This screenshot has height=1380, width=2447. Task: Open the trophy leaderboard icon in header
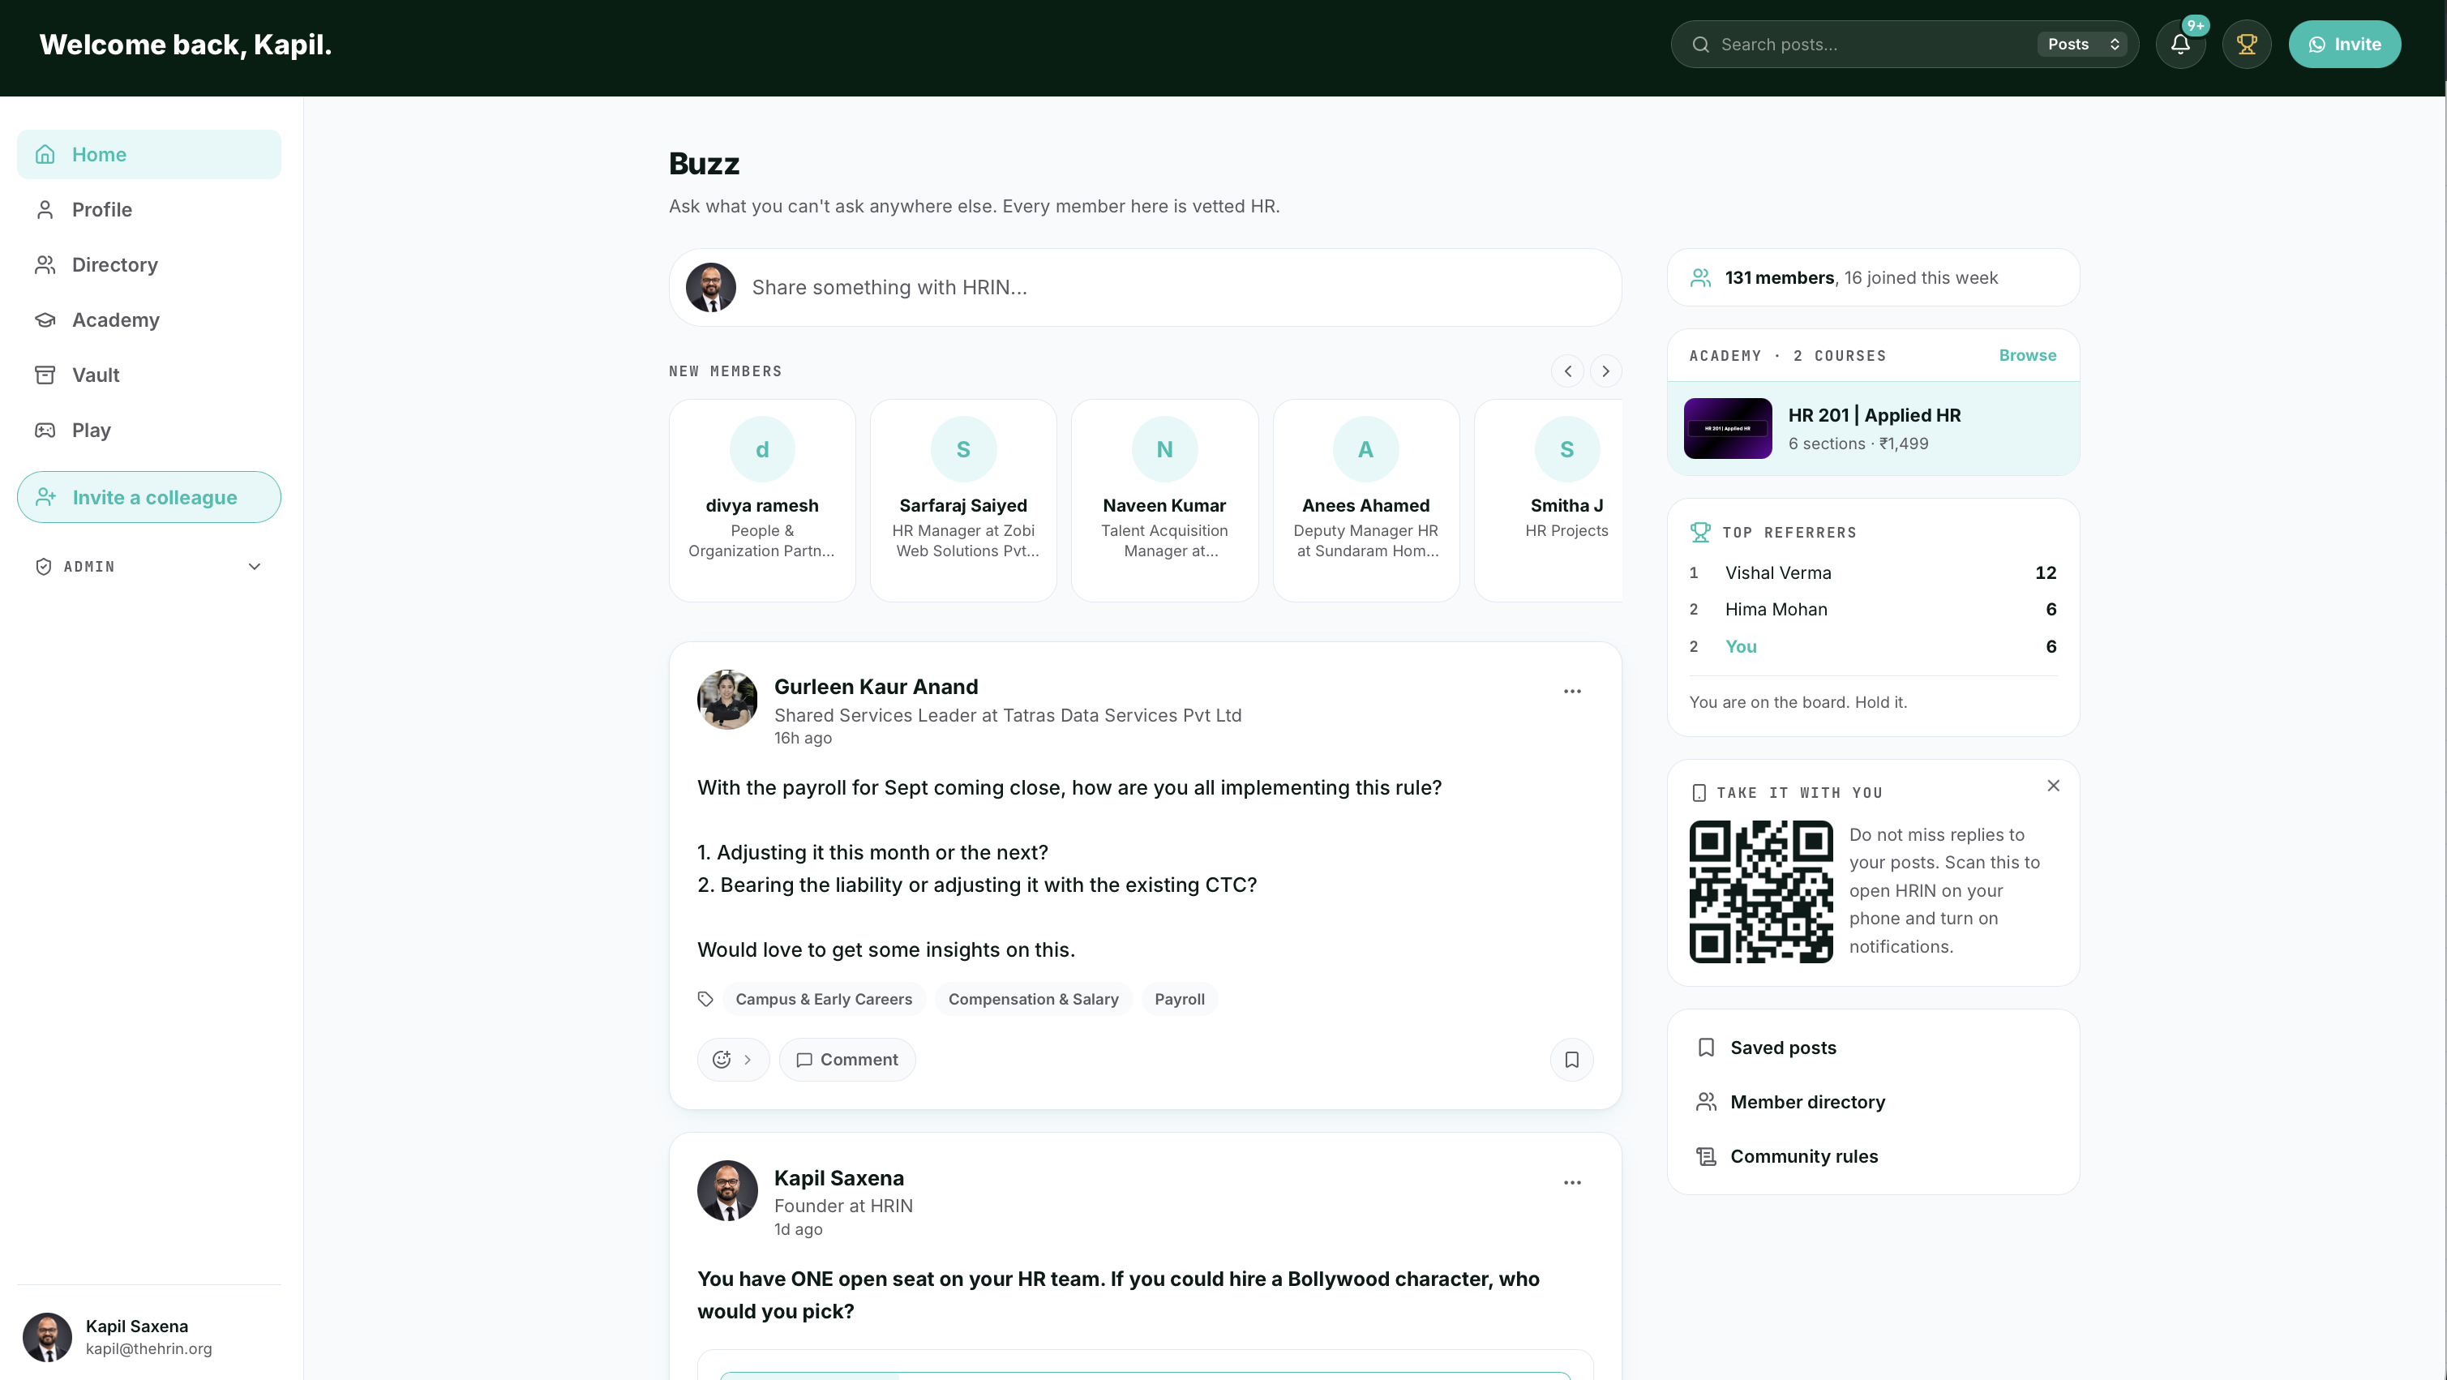click(x=2247, y=45)
